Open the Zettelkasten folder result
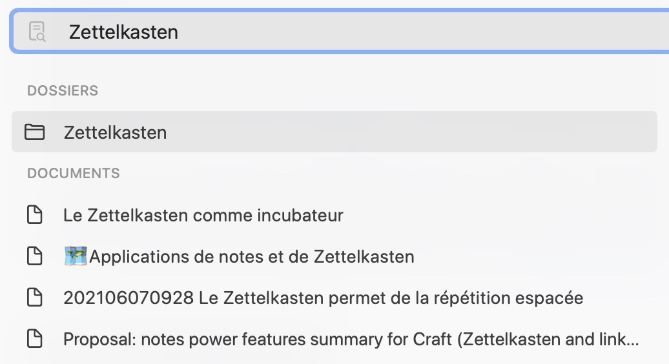Screen dimensions: 669x364 pos(334,132)
